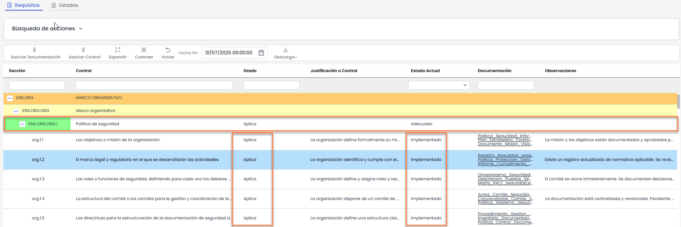Collapse the ENS.ORG.ORG.1 node
The width and height of the screenshot is (681, 227).
tap(22, 124)
